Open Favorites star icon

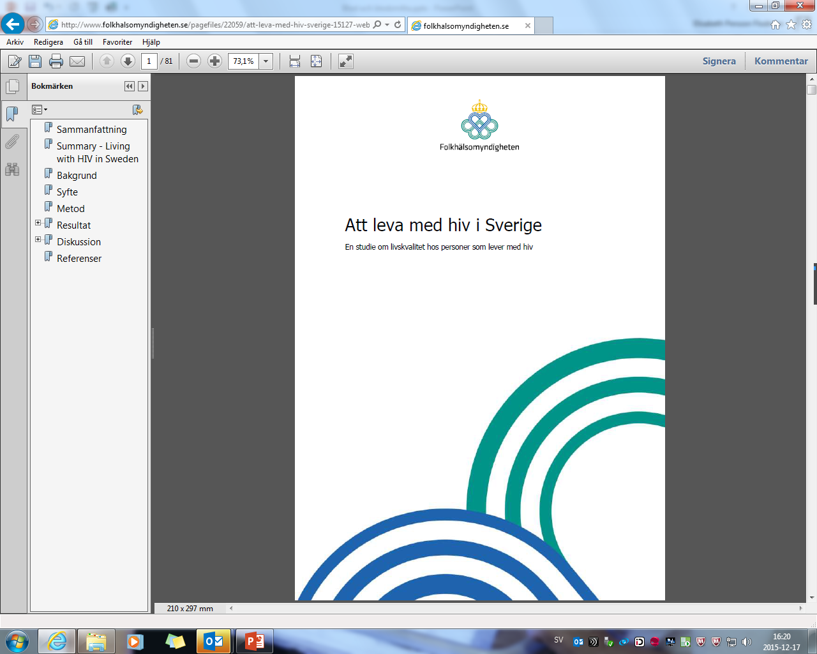click(791, 25)
